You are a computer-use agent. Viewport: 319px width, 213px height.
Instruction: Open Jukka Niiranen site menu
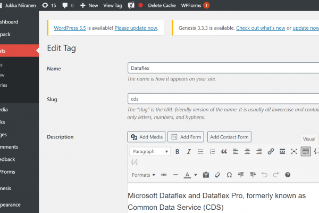18,5
